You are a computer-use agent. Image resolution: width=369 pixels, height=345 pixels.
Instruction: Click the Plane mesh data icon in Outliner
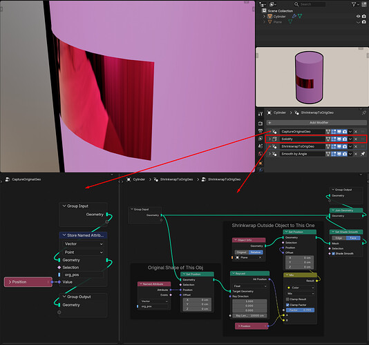290,22
